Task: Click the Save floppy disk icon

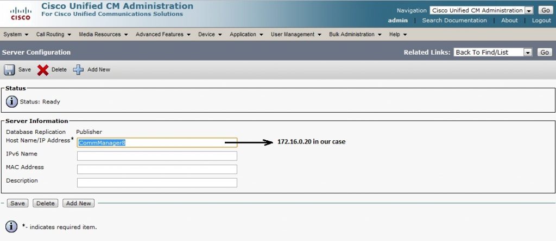Action: [9, 70]
